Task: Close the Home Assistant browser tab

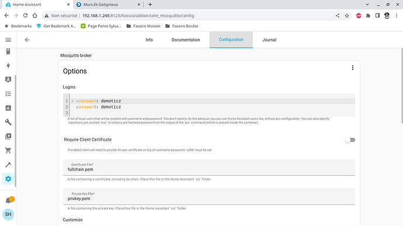Action: (68, 5)
